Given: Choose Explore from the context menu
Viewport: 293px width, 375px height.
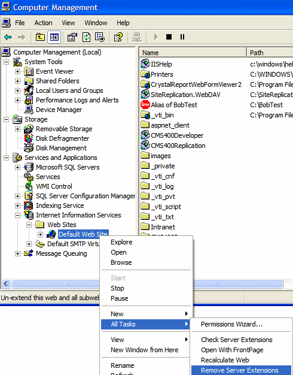Looking at the screenshot, I should pyautogui.click(x=146, y=242).
